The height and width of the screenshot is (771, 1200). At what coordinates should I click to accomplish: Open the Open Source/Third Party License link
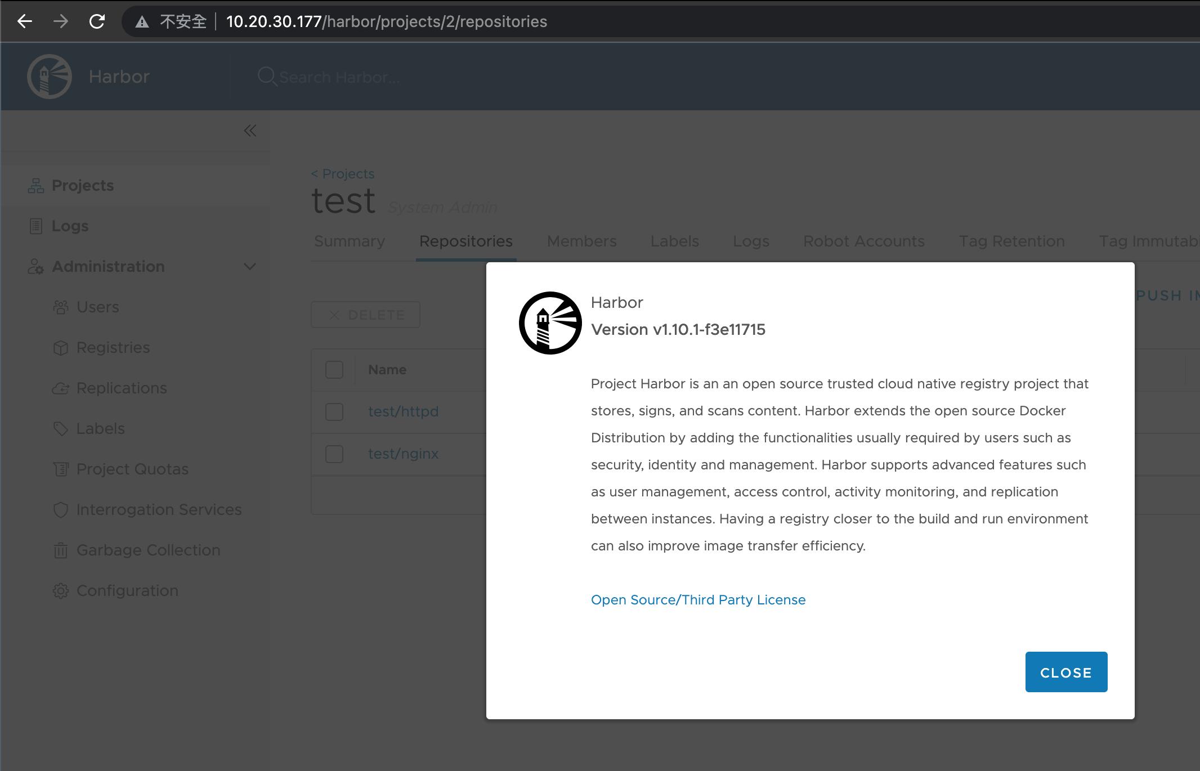pyautogui.click(x=698, y=600)
